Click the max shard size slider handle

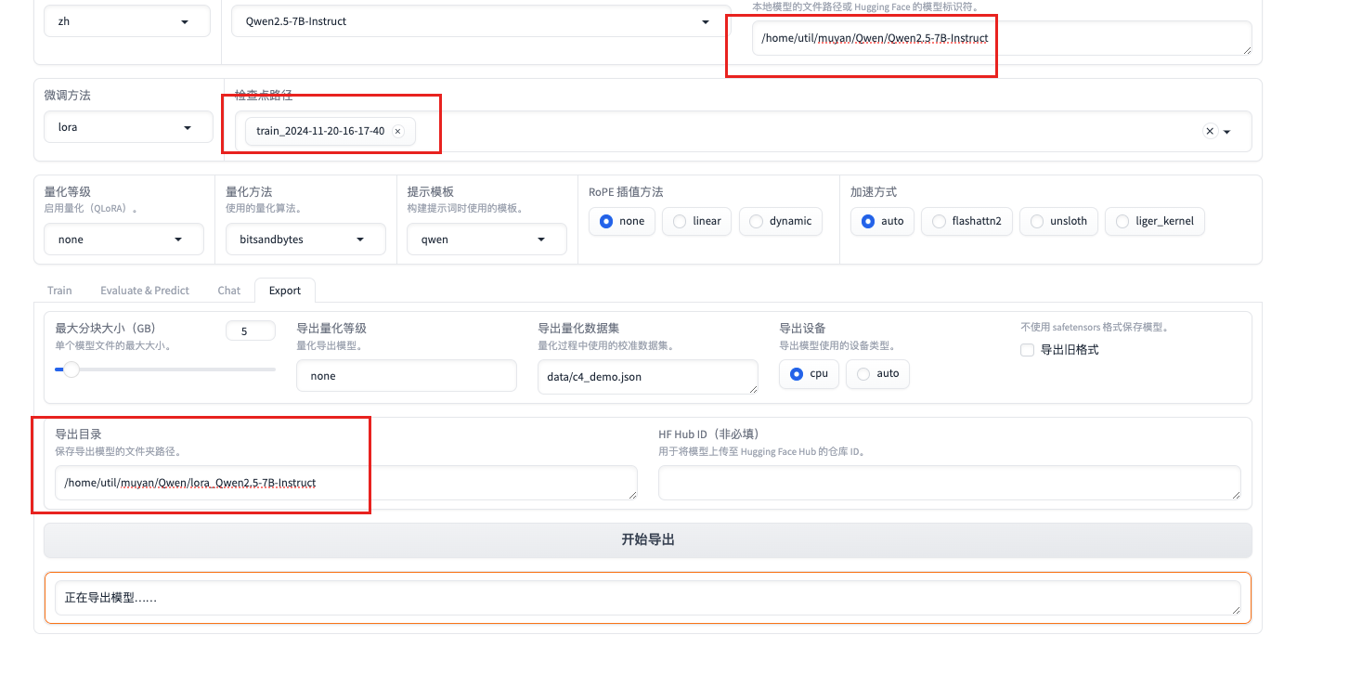tap(71, 369)
